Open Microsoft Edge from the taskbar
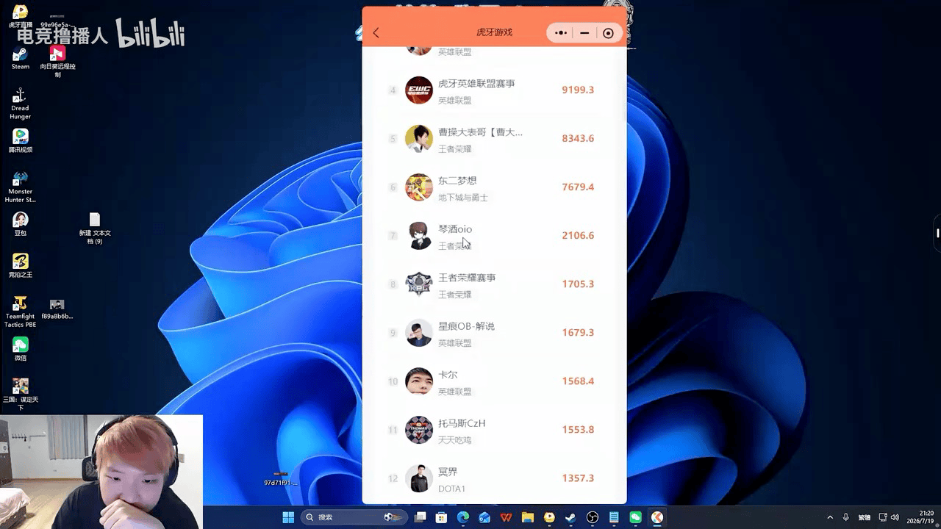The width and height of the screenshot is (941, 529). (x=463, y=517)
